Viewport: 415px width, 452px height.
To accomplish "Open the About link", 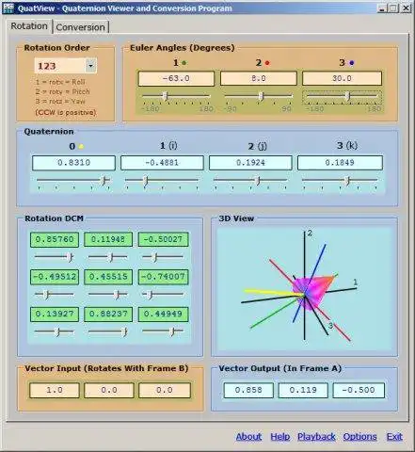I will (248, 437).
